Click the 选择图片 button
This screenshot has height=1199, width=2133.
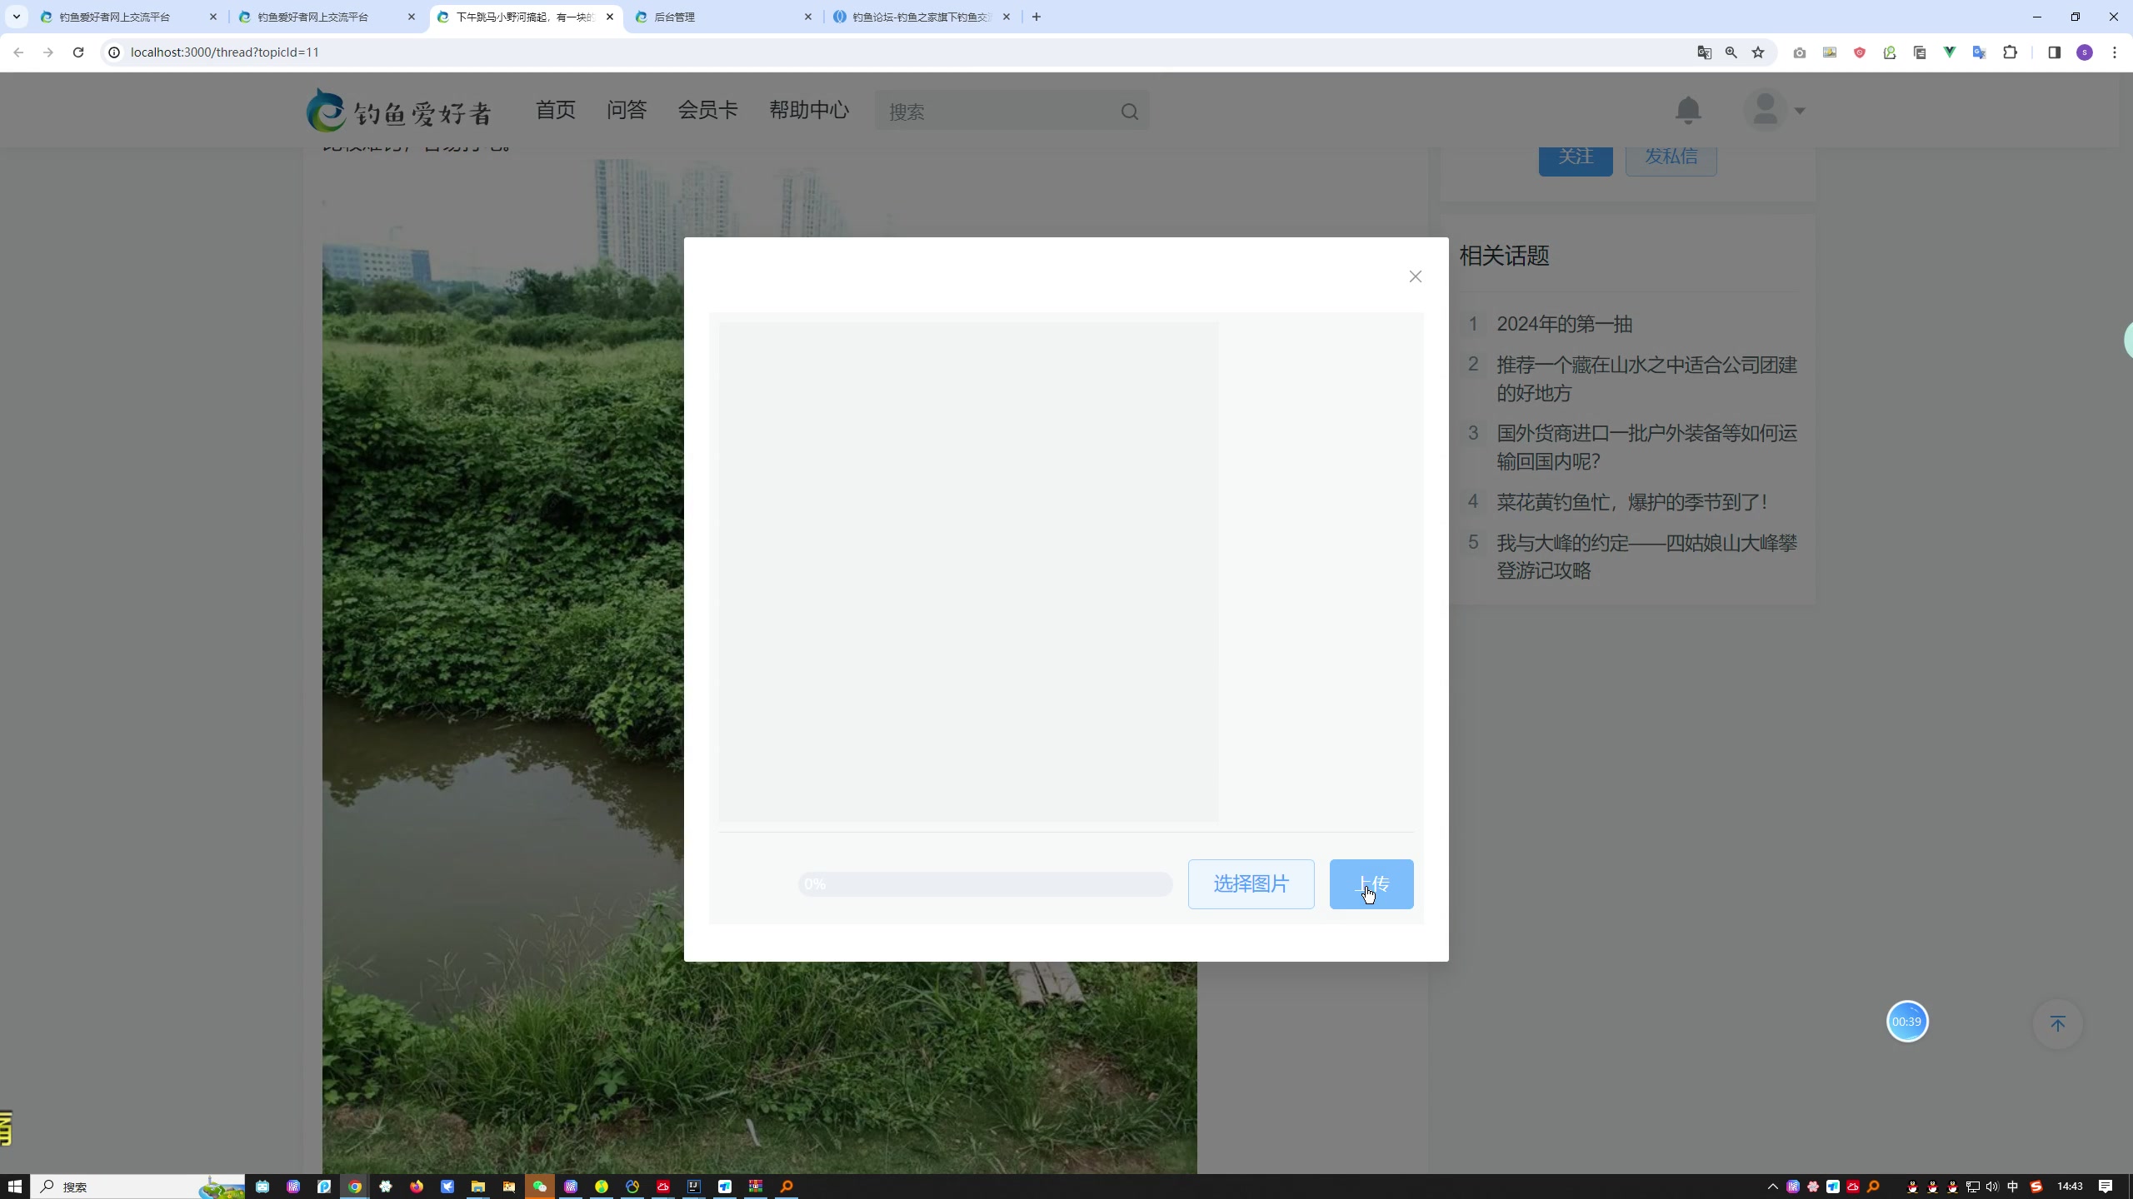coord(1251,883)
